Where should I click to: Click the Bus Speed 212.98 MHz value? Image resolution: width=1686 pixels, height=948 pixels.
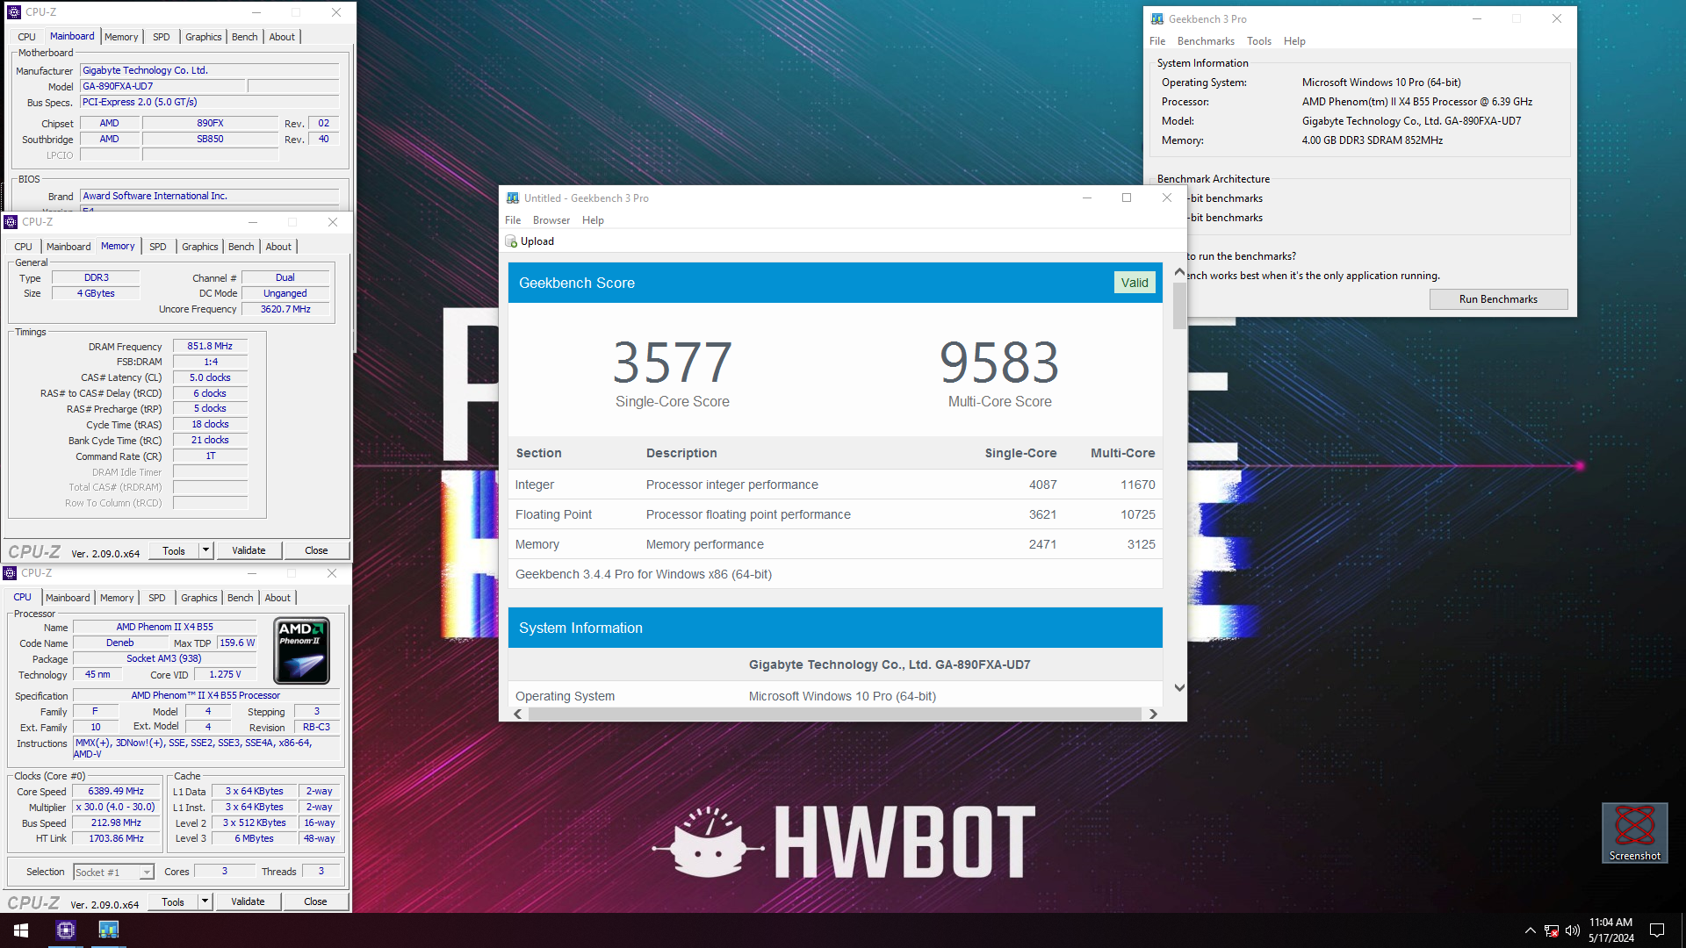click(x=116, y=822)
